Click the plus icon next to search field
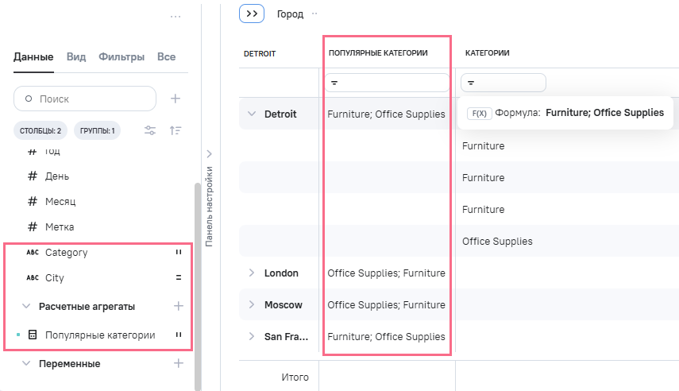Screen dimensions: 679x391 coord(176,99)
